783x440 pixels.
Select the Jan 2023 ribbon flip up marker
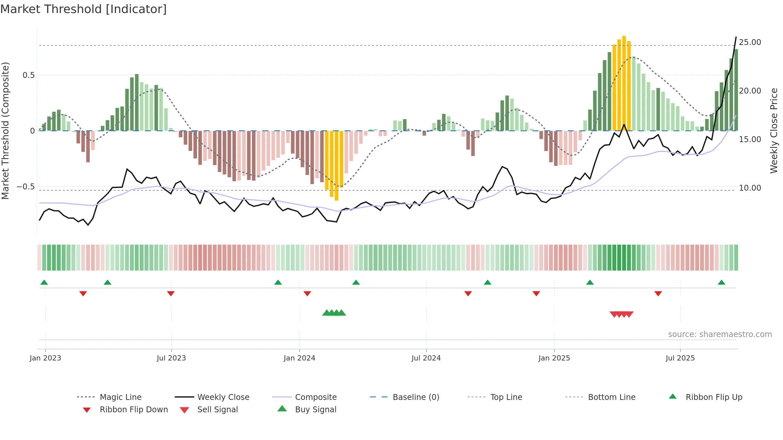(44, 282)
